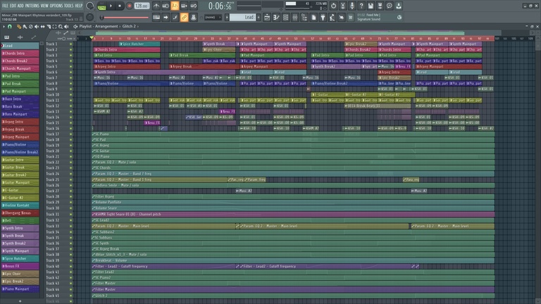Toggle the link/multilink controllers icon
Image resolution: width=541 pixels, height=304 pixels.
pos(185,17)
